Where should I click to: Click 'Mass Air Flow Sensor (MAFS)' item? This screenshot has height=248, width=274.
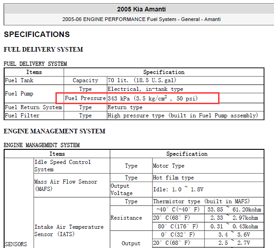pyautogui.click(x=66, y=185)
